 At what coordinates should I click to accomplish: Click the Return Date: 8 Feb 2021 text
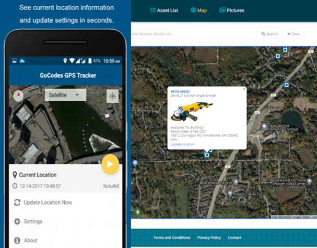click(189, 132)
